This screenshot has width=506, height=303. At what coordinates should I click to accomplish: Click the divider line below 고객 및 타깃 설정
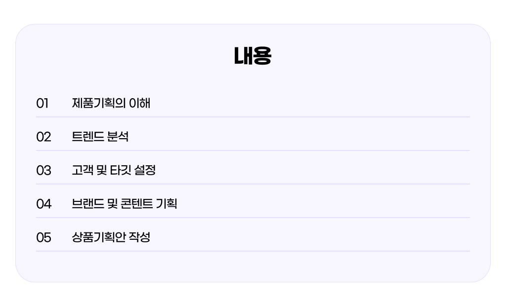(x=253, y=184)
